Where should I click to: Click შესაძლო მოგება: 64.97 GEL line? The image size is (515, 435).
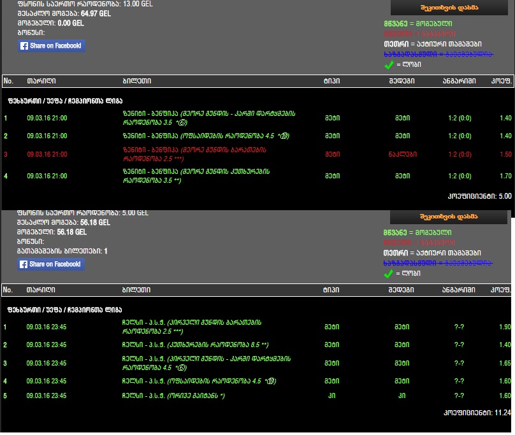pos(64,14)
